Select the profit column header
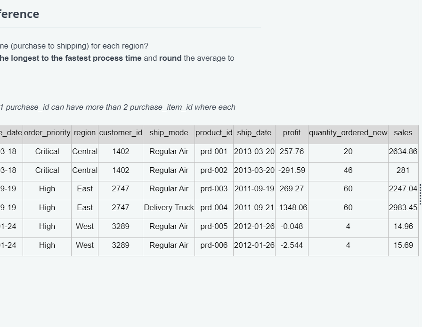 click(291, 133)
